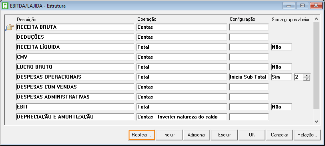The image size is (325, 146).
Task: Click the scroll down arrow of list
Action: click(x=316, y=122)
